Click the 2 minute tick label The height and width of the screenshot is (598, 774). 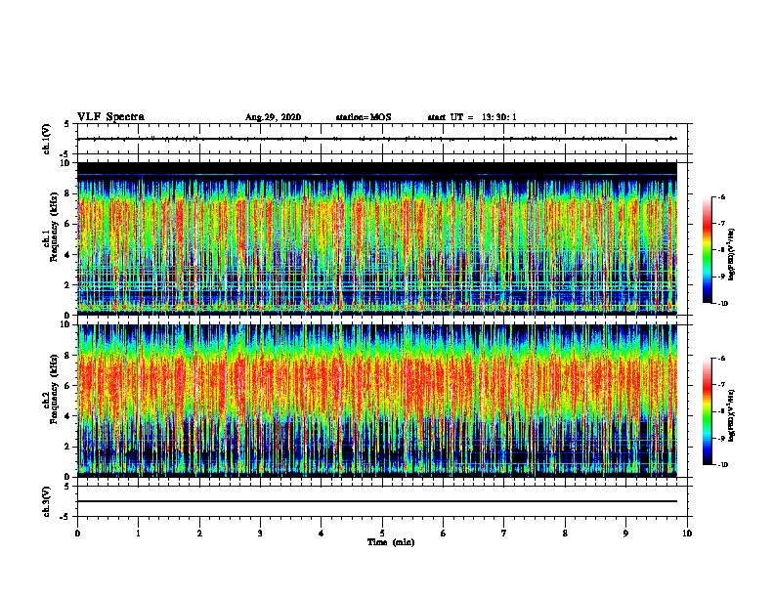[199, 534]
